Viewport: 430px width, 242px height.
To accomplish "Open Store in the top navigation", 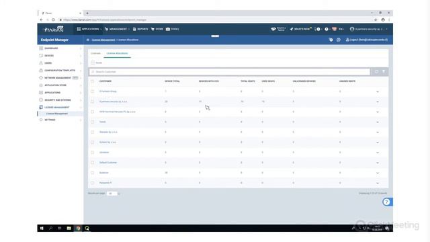I will point(157,29).
